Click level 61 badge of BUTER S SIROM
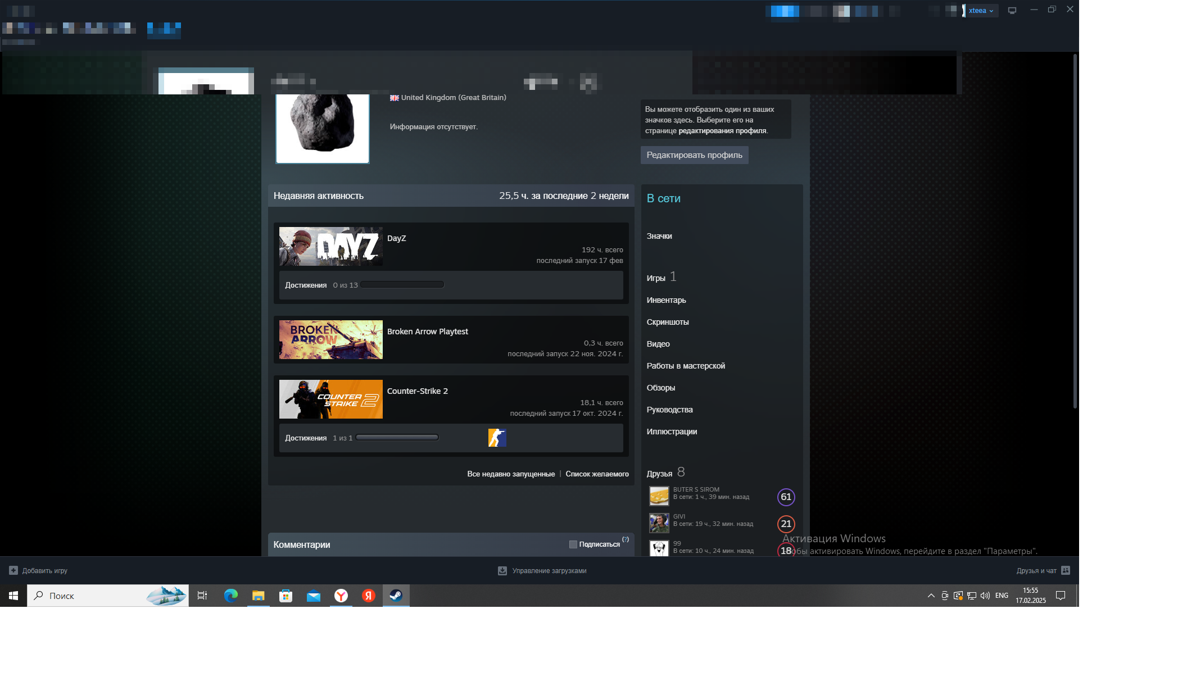This screenshot has width=1196, height=681. tap(786, 497)
